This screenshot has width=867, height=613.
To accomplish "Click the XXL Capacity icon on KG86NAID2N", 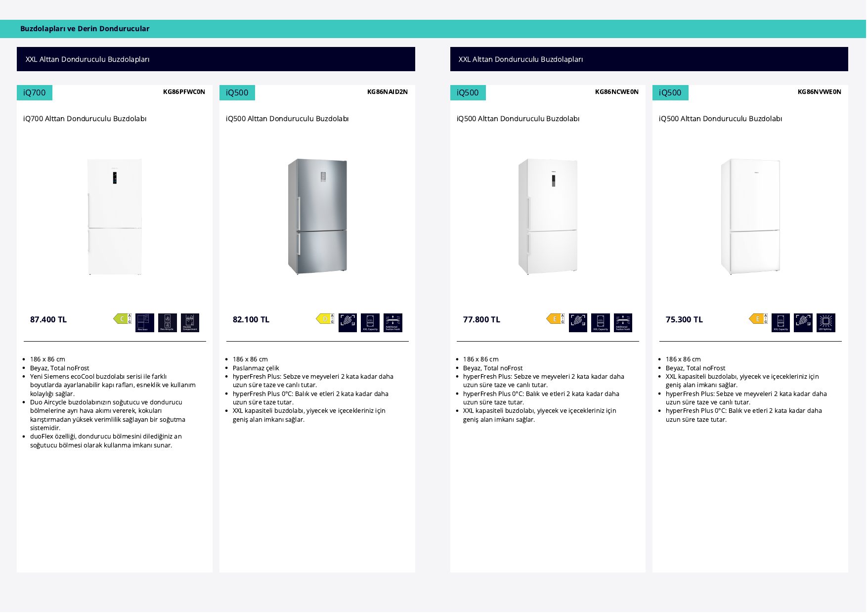I will (370, 323).
